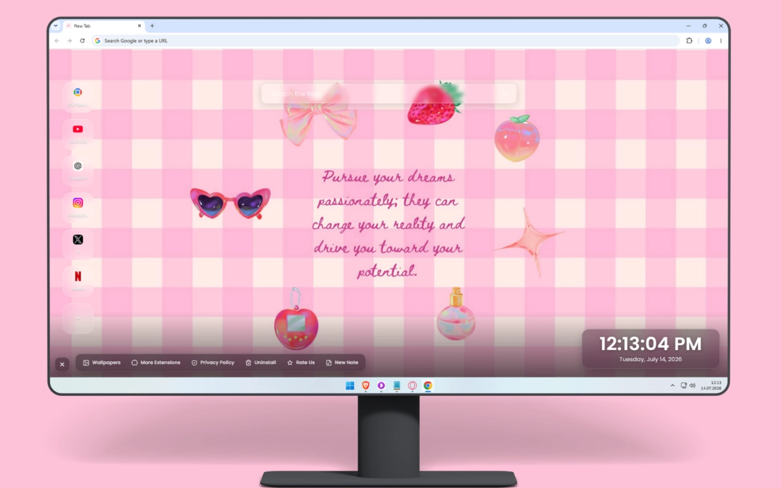Open the Privacy Policy link

coord(212,362)
